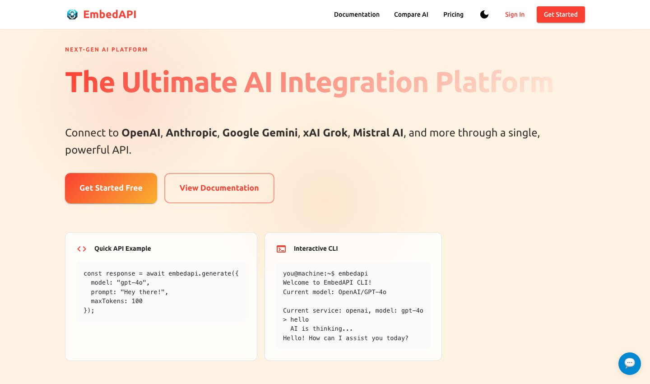Viewport: 650px width, 384px height.
Task: Click the bold 'xAI Grok' text
Action: [325, 133]
